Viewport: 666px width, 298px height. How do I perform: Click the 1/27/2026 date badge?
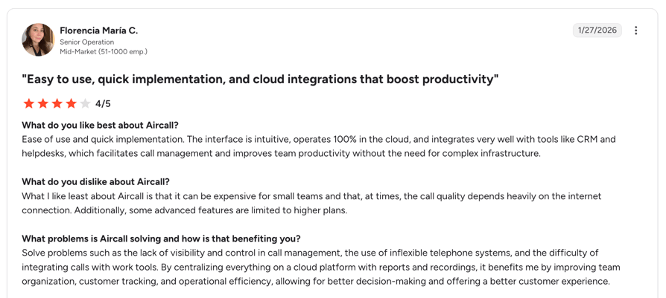click(597, 30)
